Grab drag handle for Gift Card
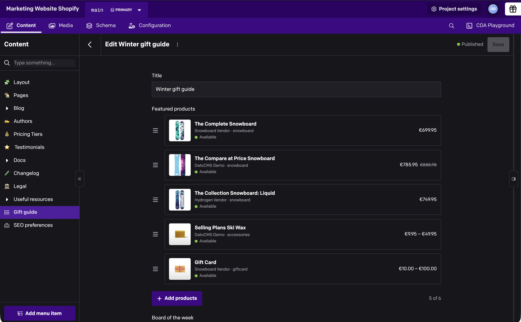521x322 pixels. [155, 269]
